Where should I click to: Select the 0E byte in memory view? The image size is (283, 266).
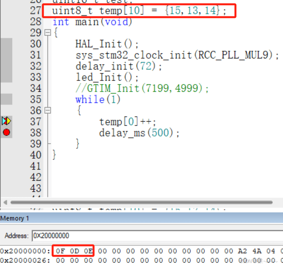(x=88, y=251)
